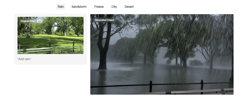Open the Freeze tab
This screenshot has height=105, width=252.
[x=99, y=7]
